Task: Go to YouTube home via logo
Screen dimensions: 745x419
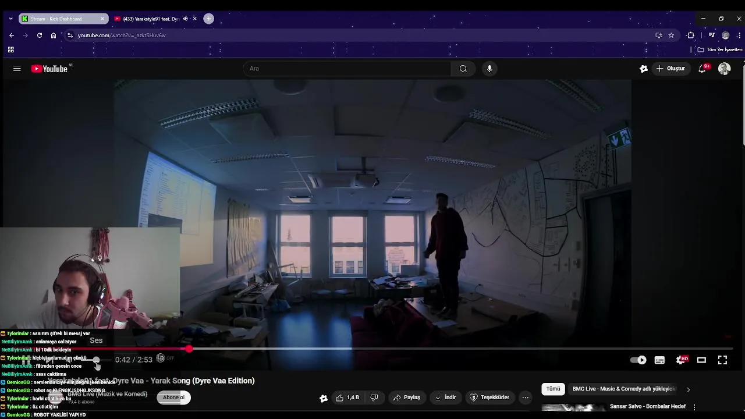Action: [49, 69]
